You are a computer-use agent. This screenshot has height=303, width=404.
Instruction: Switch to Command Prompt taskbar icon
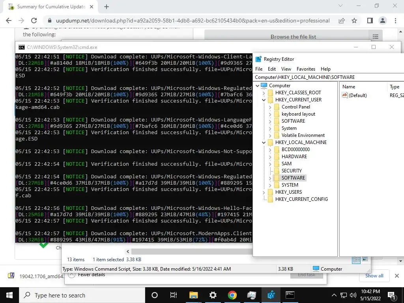[x=290, y=295]
